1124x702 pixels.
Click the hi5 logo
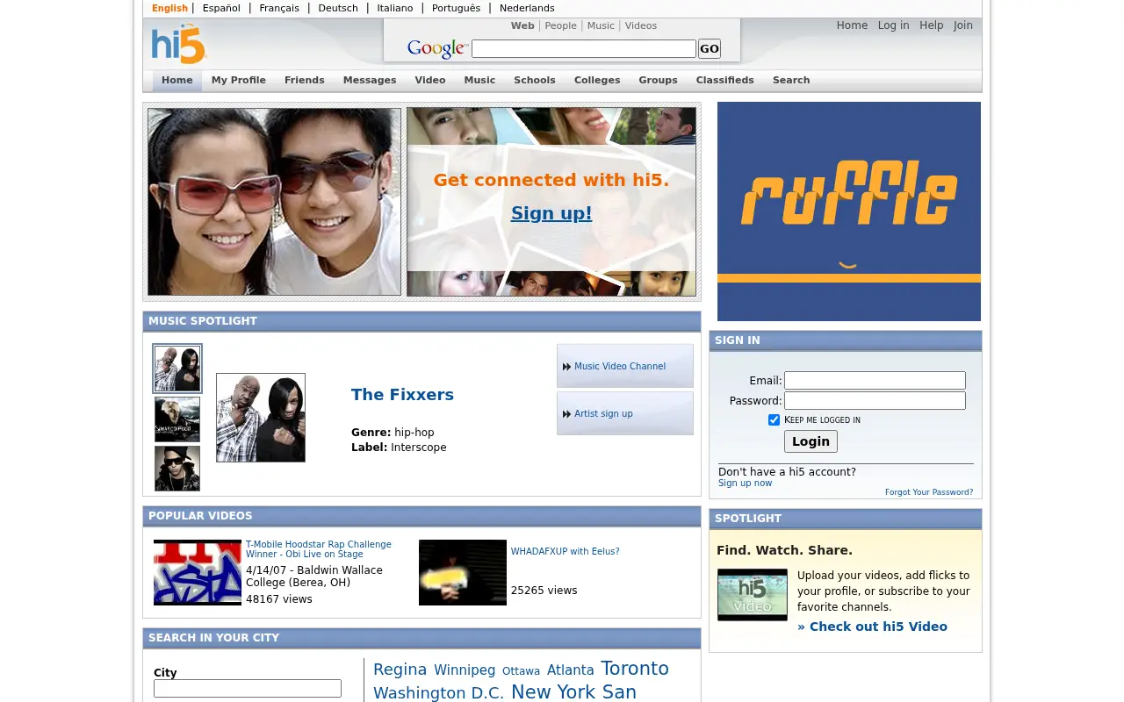pos(179,44)
